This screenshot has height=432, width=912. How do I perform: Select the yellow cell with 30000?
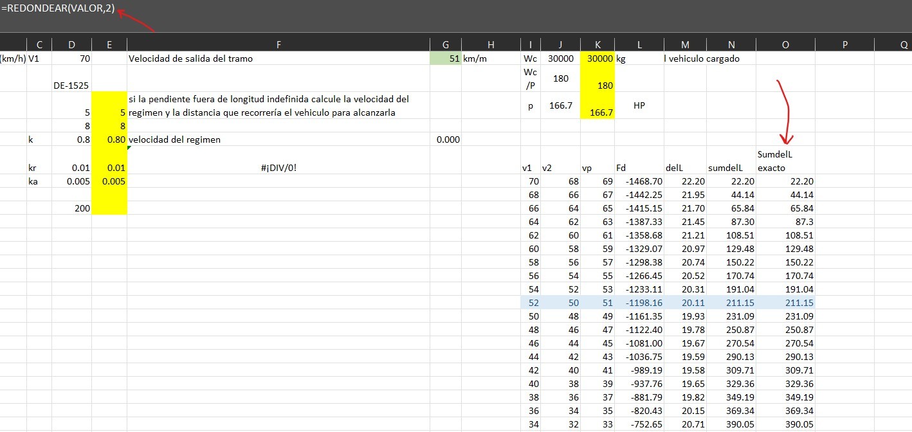click(597, 59)
